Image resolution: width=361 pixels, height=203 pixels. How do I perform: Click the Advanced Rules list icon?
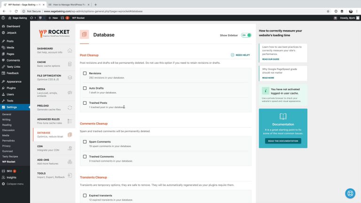[x=70, y=121]
